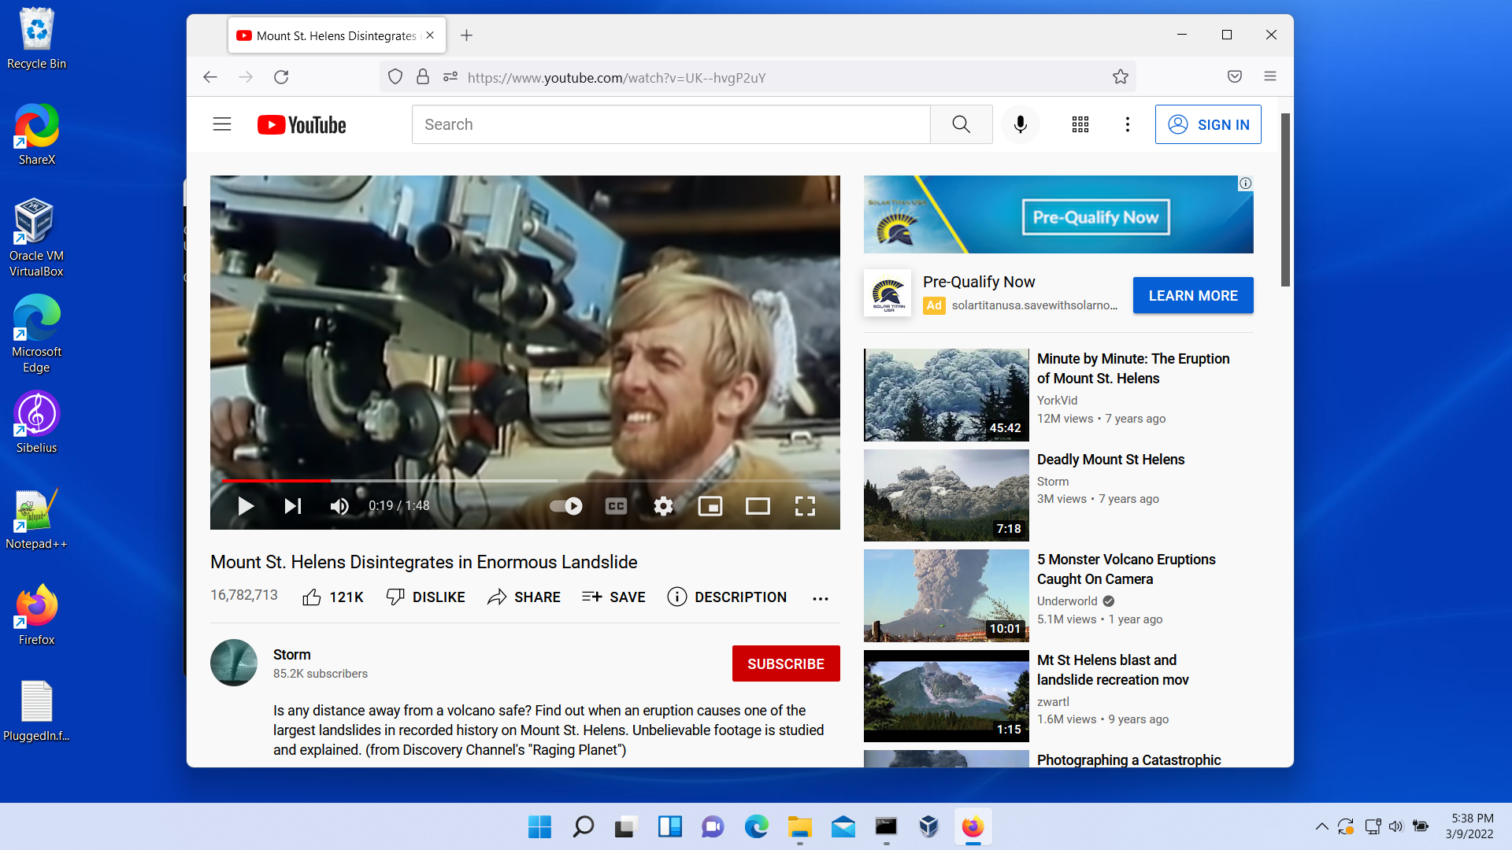Open YouTube settings three-dot menu
This screenshot has width=1512, height=850.
tap(1127, 124)
